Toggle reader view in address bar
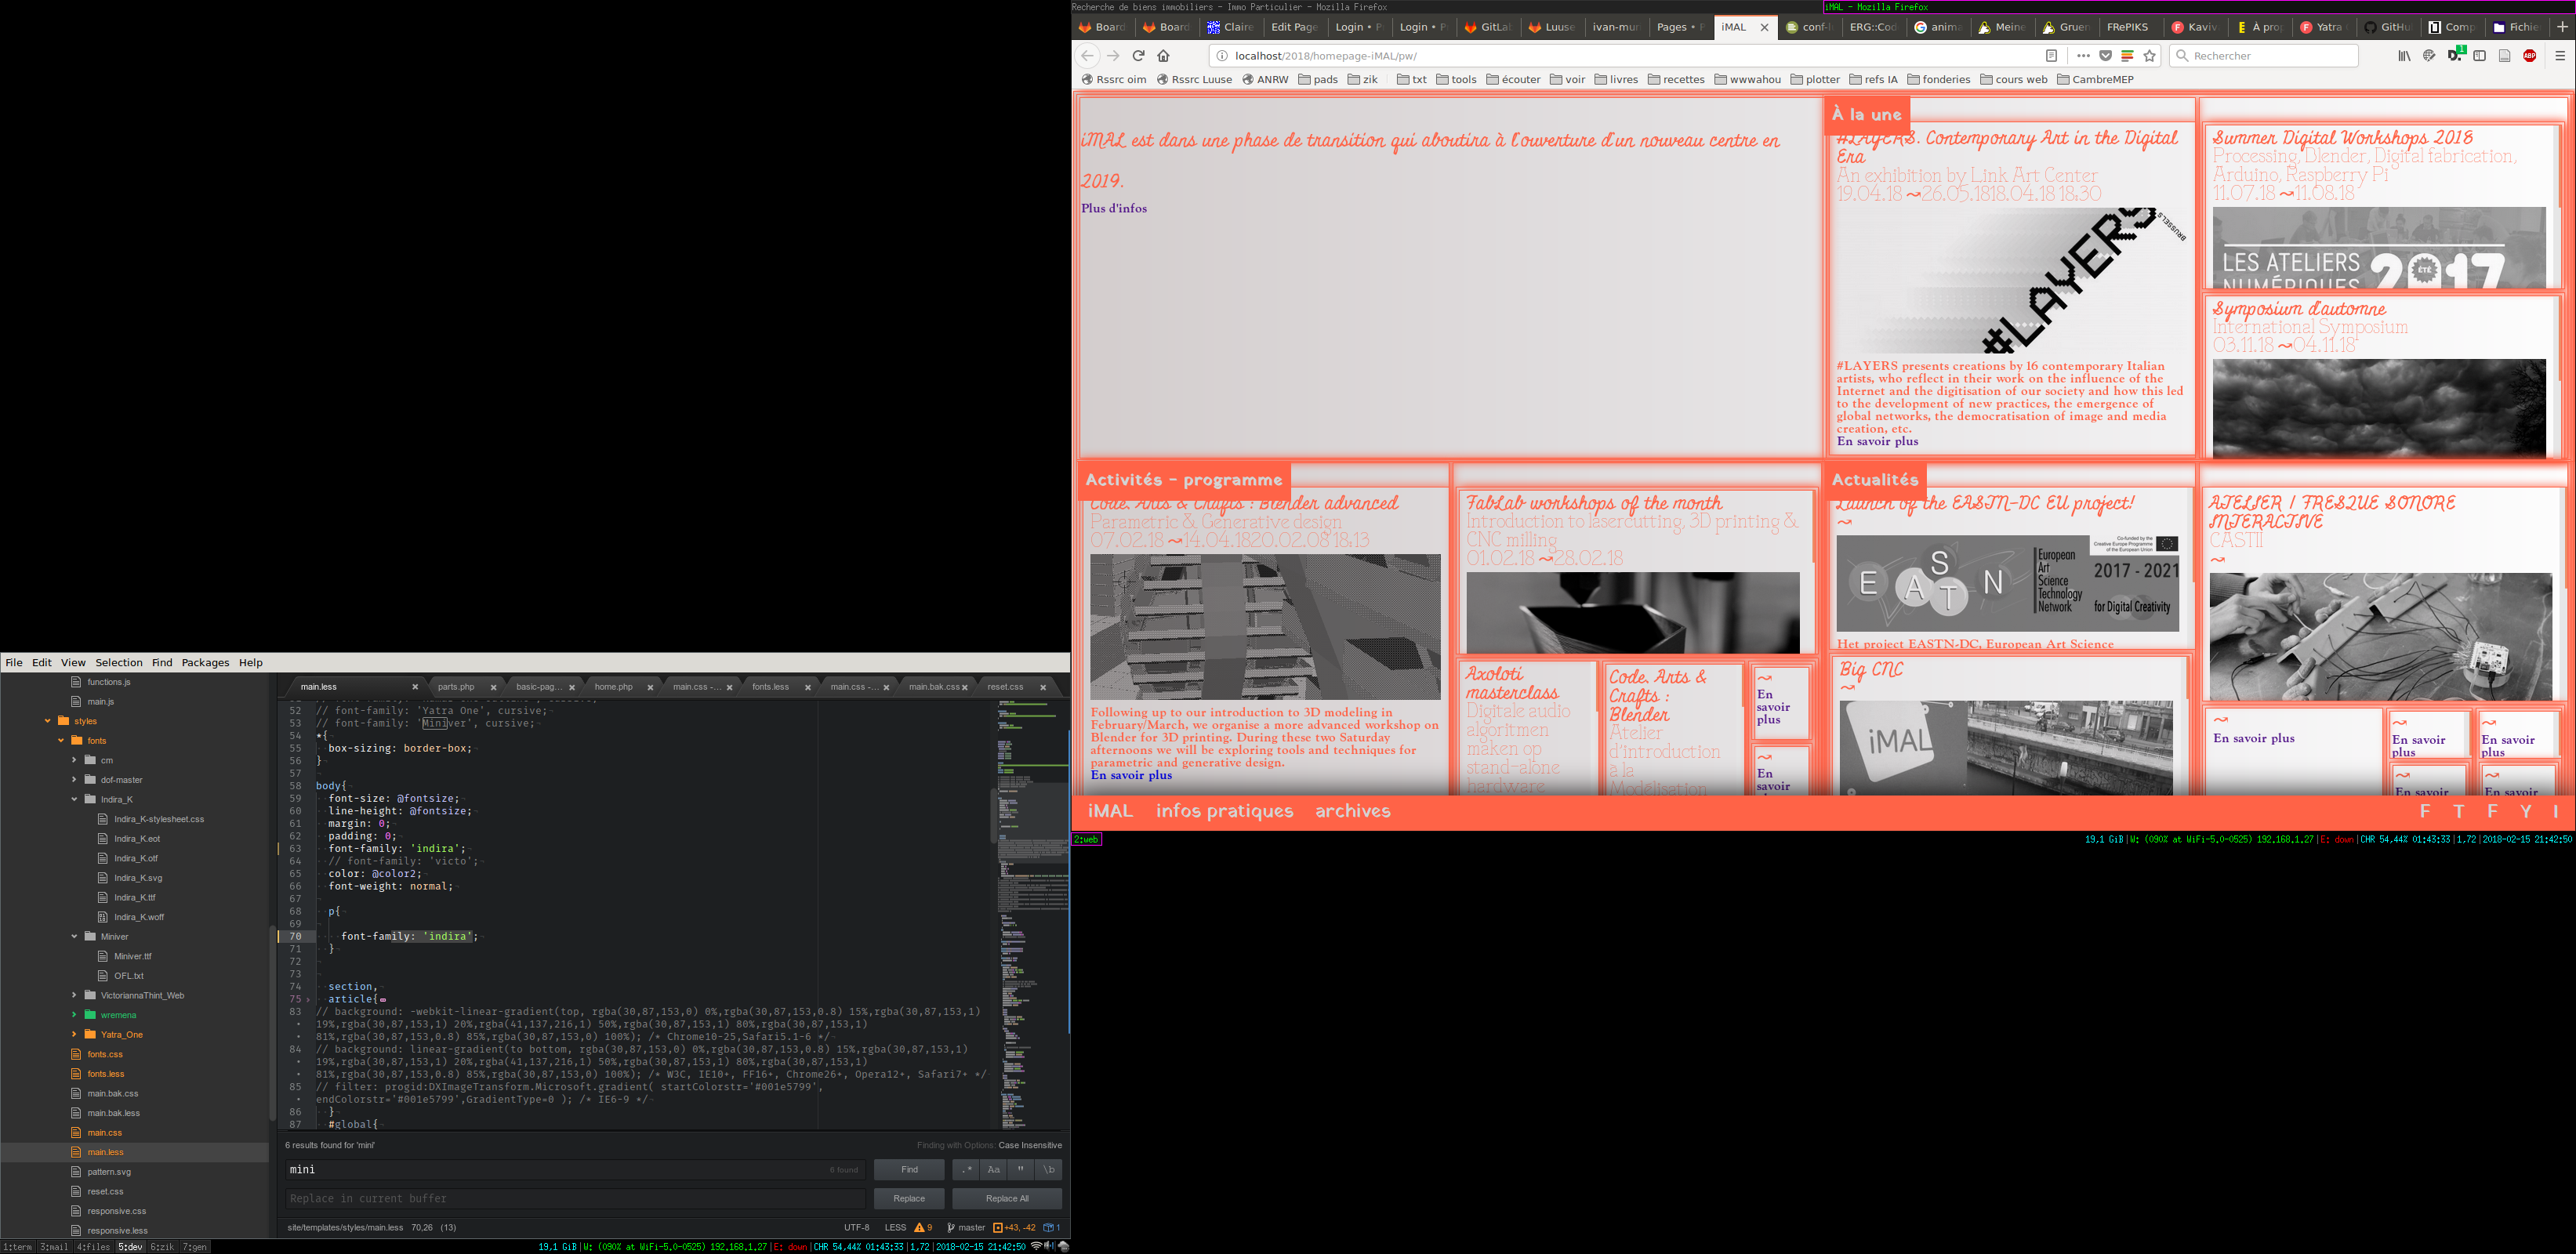The image size is (2576, 1254). [x=2051, y=56]
